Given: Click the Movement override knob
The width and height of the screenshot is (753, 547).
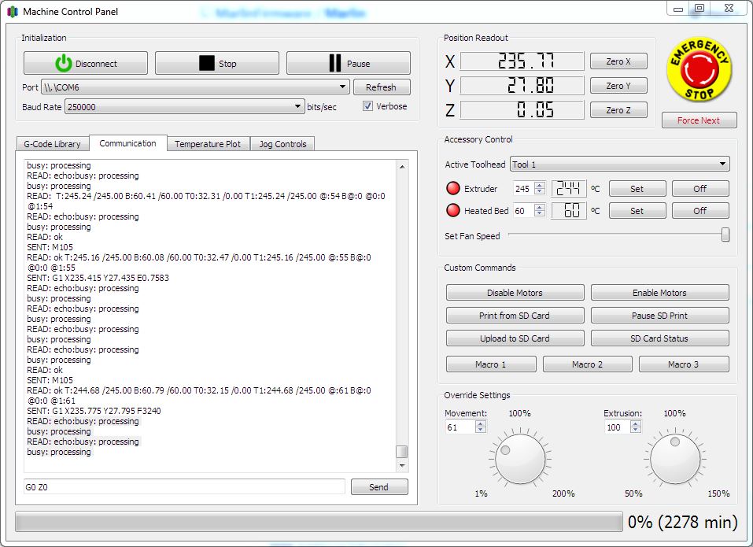Looking at the screenshot, I should (x=519, y=459).
